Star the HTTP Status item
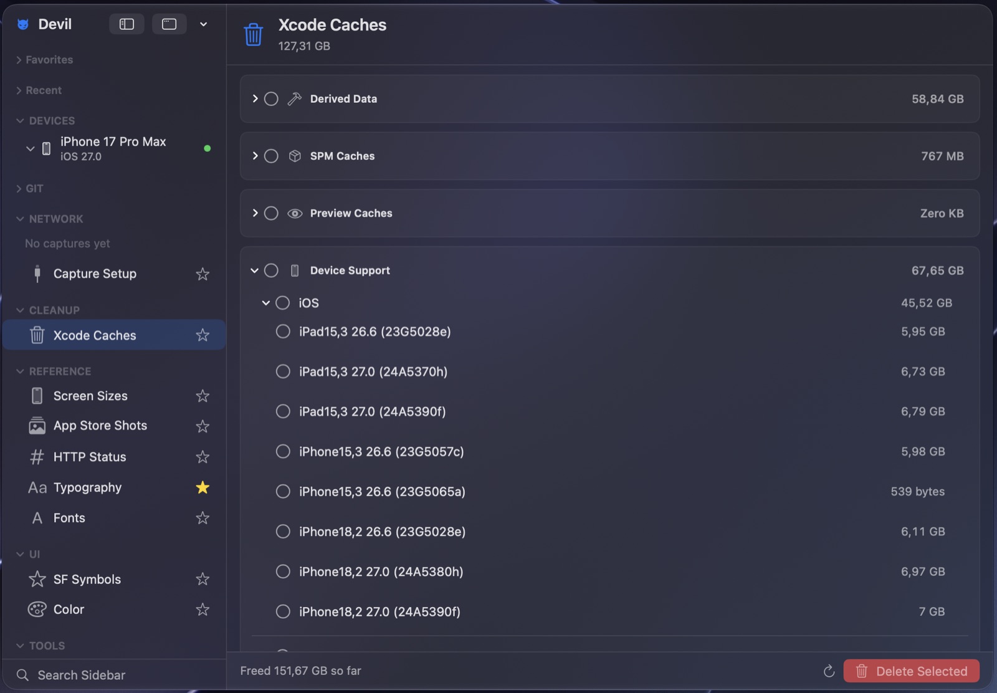The height and width of the screenshot is (693, 997). [203, 457]
